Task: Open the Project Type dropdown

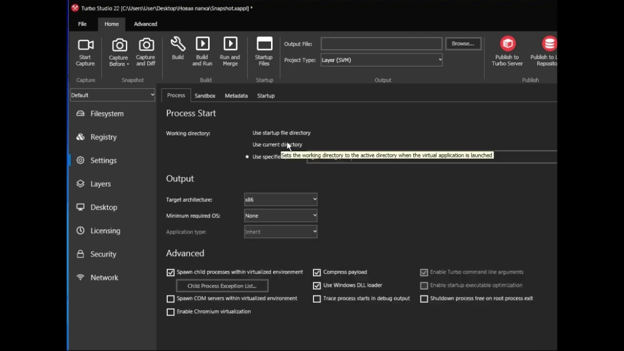Action: [x=382, y=60]
